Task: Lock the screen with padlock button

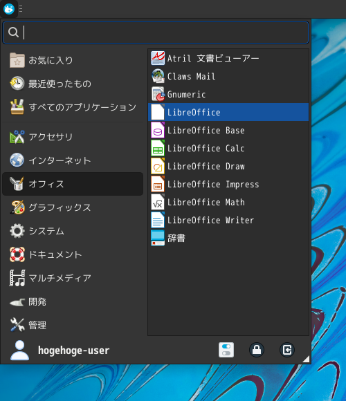Action: [x=257, y=350]
